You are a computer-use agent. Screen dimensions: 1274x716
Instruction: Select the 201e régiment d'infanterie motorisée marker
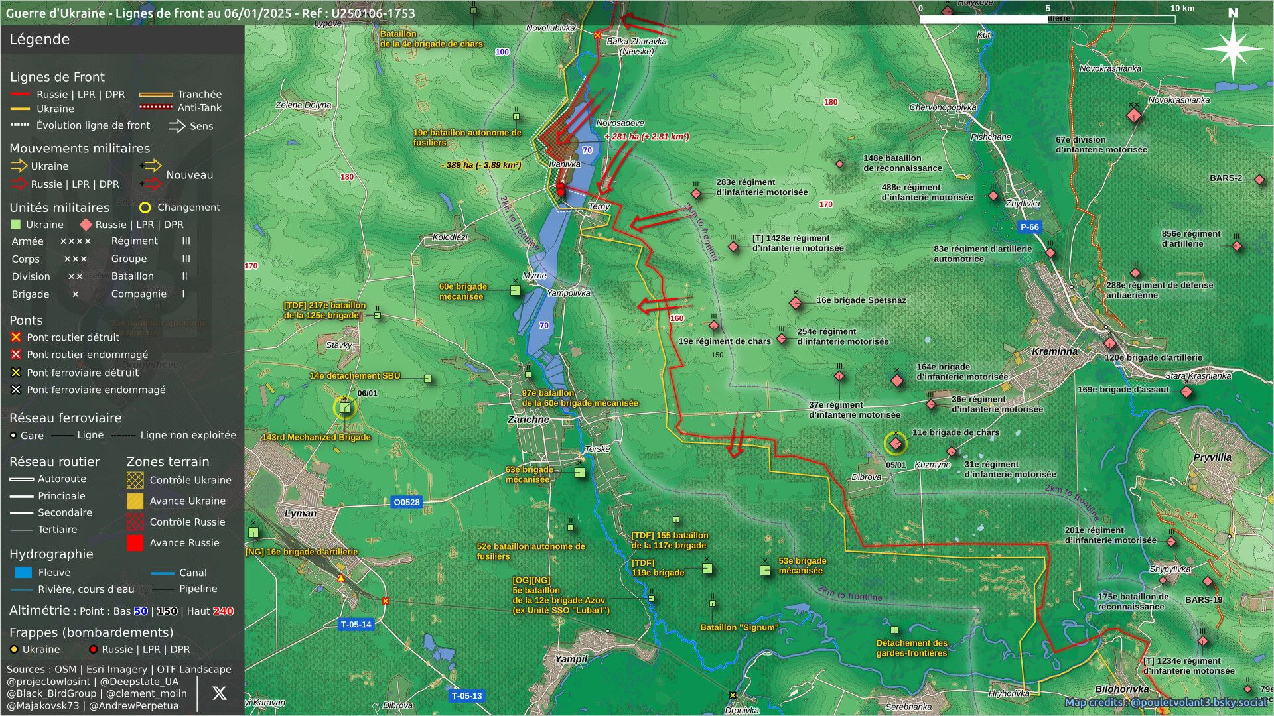pos(1171,542)
